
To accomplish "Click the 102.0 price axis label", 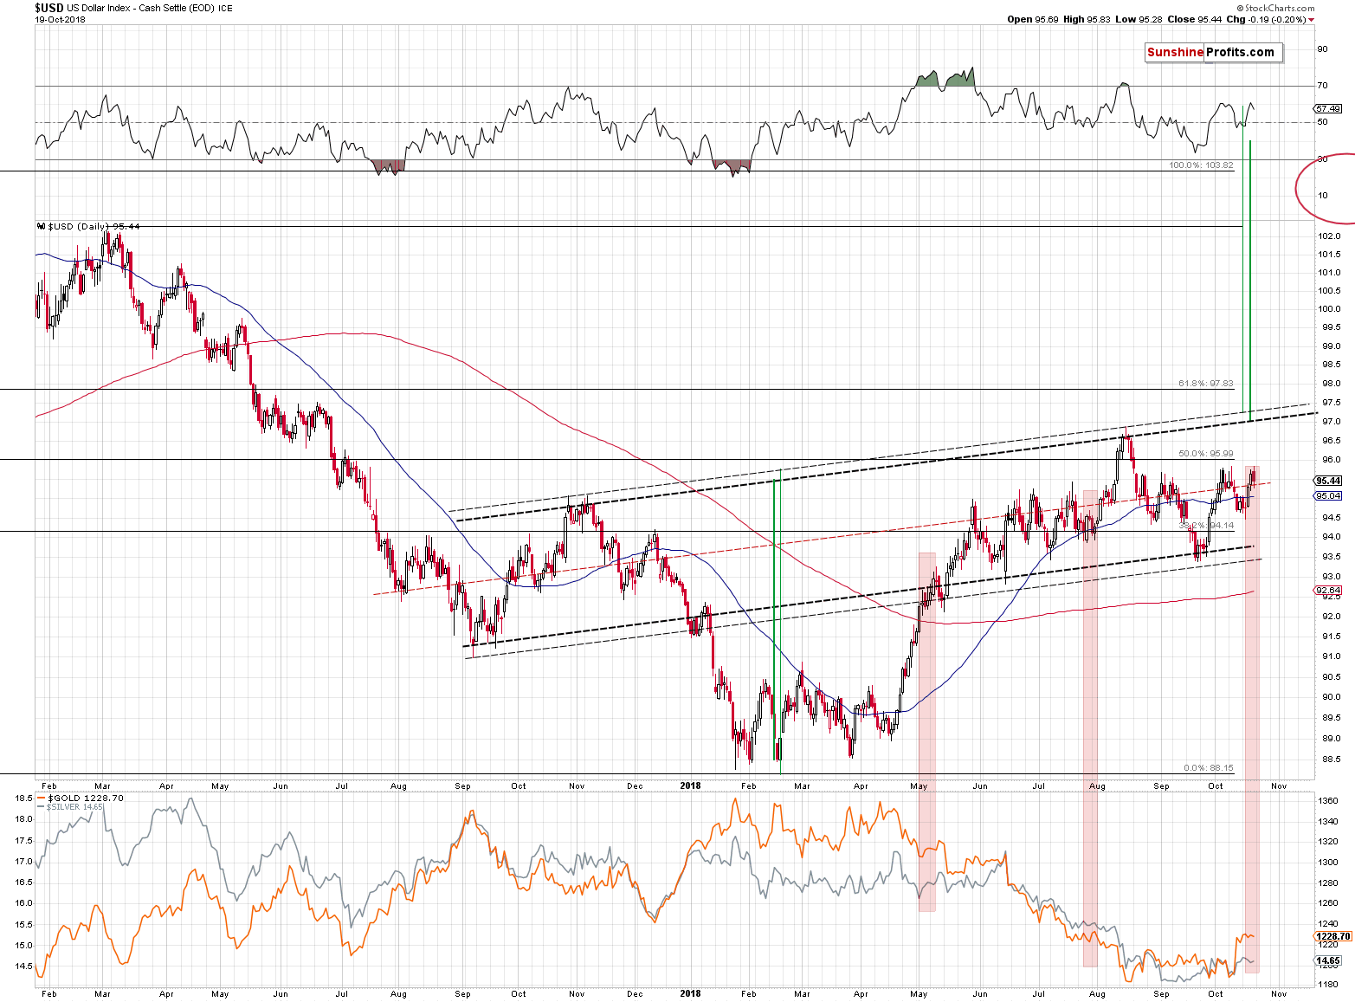I will (1330, 236).
